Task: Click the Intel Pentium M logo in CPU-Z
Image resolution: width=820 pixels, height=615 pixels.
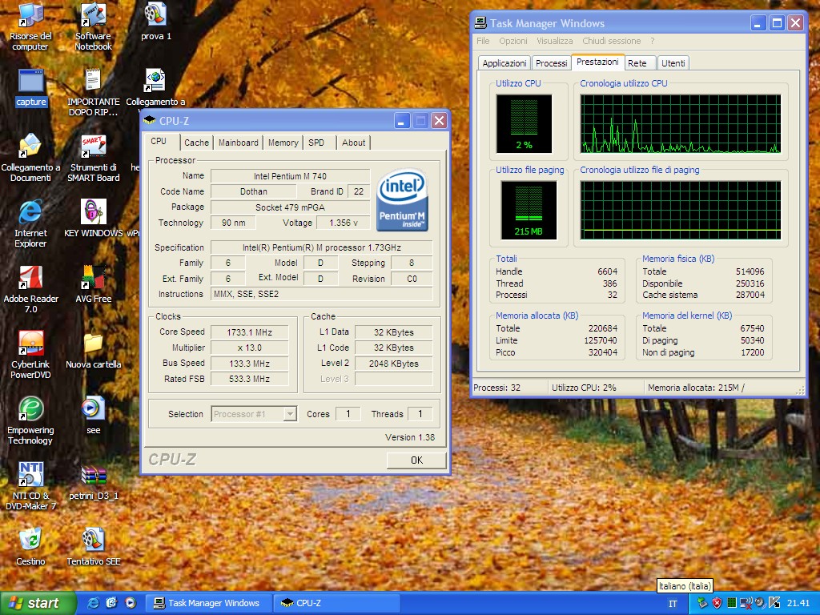Action: [x=402, y=199]
